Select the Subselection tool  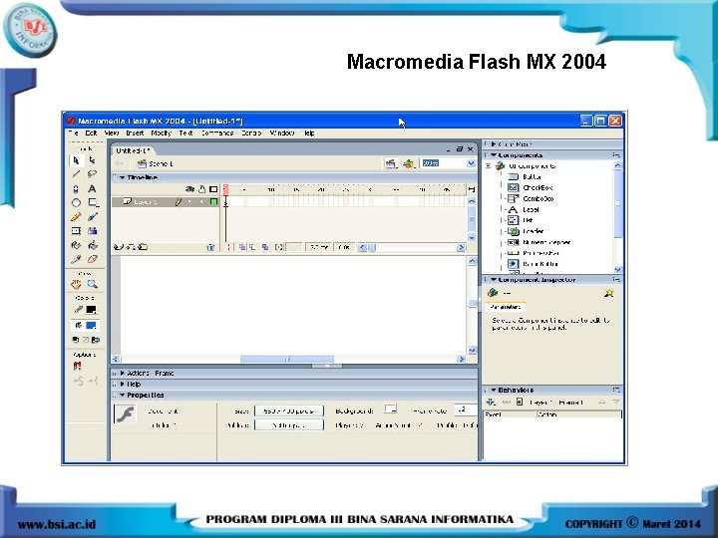(x=93, y=160)
